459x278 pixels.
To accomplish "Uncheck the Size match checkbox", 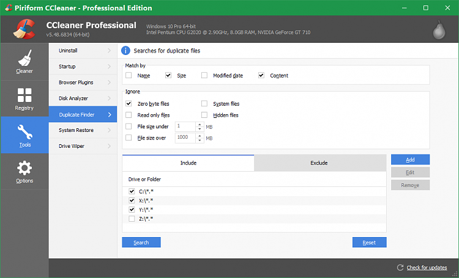I will (x=168, y=75).
